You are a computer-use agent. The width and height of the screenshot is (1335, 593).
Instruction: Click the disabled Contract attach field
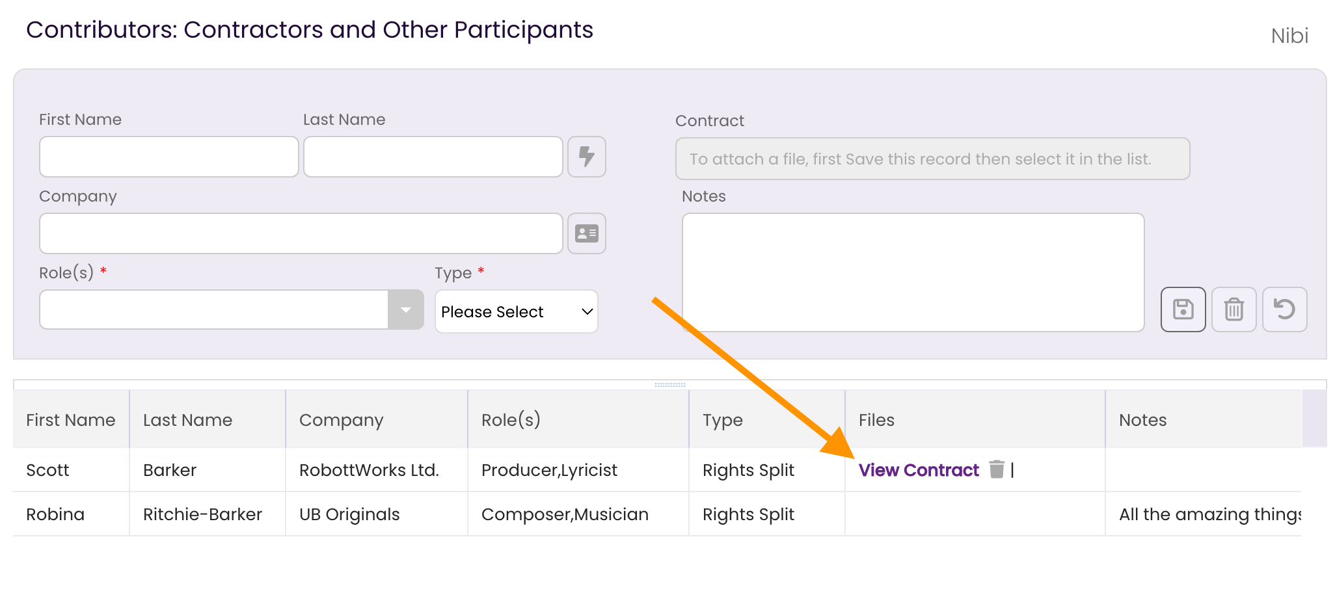click(932, 159)
